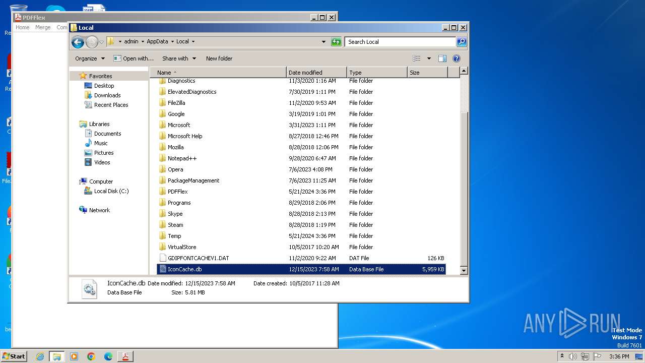Select the Steam folder icon
645x363 pixels.
pyautogui.click(x=163, y=225)
